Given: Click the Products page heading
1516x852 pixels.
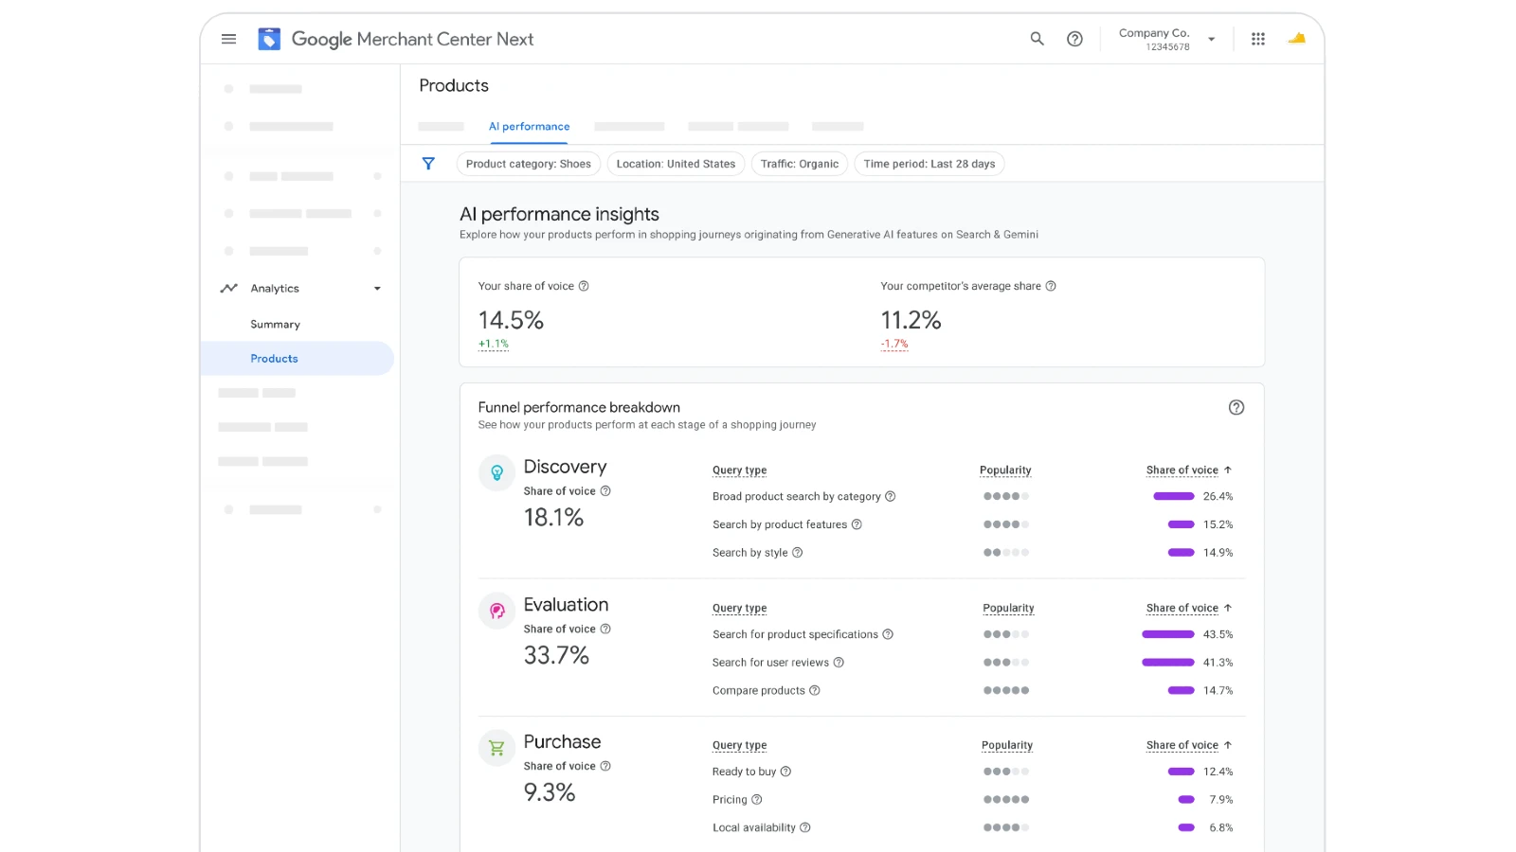Looking at the screenshot, I should (454, 85).
